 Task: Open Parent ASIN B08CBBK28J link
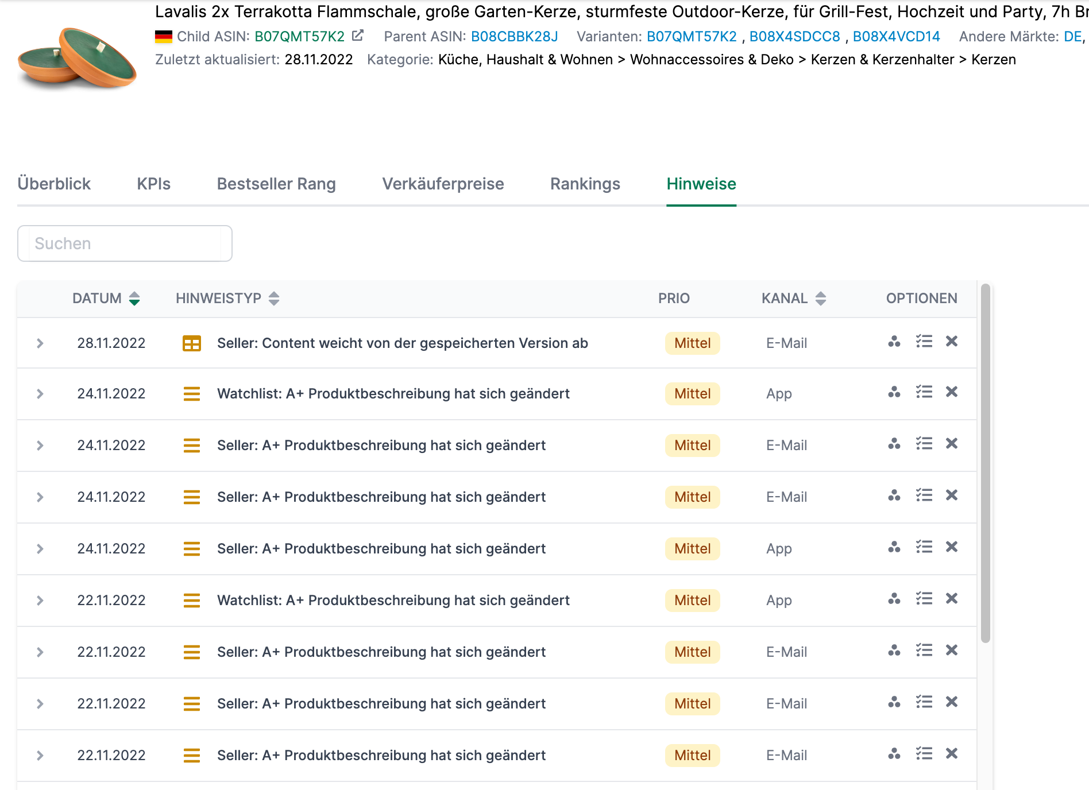[x=515, y=37]
